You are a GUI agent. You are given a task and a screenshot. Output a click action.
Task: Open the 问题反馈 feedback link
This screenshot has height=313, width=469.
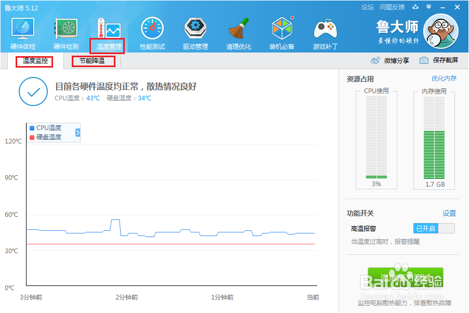392,7
